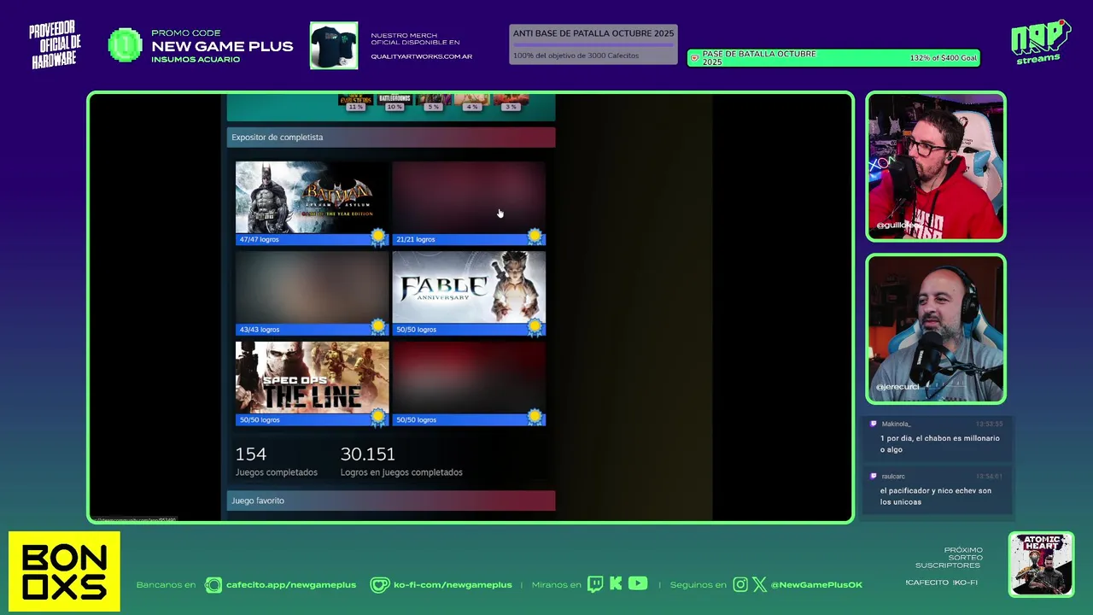
Task: Click the game badge showing 11 %
Action: point(356,102)
